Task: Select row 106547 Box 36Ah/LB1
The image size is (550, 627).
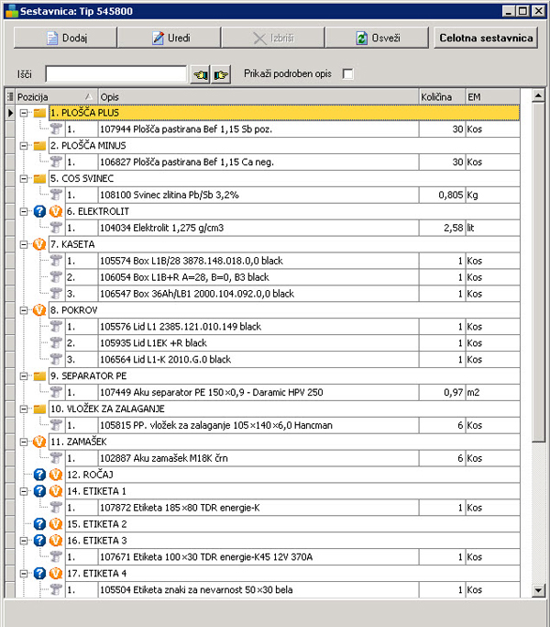Action: point(292,294)
